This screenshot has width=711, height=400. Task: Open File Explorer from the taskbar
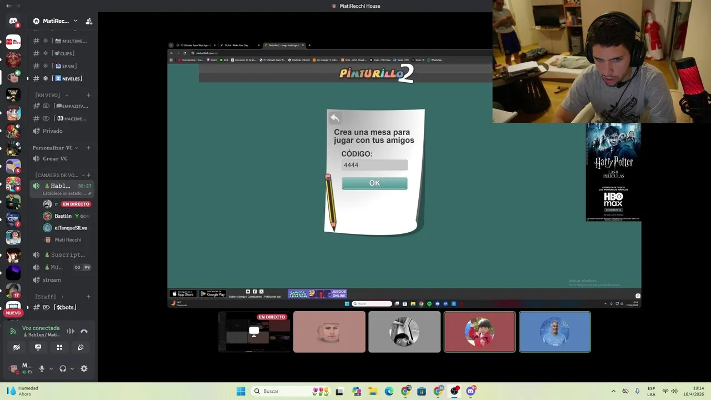(373, 391)
